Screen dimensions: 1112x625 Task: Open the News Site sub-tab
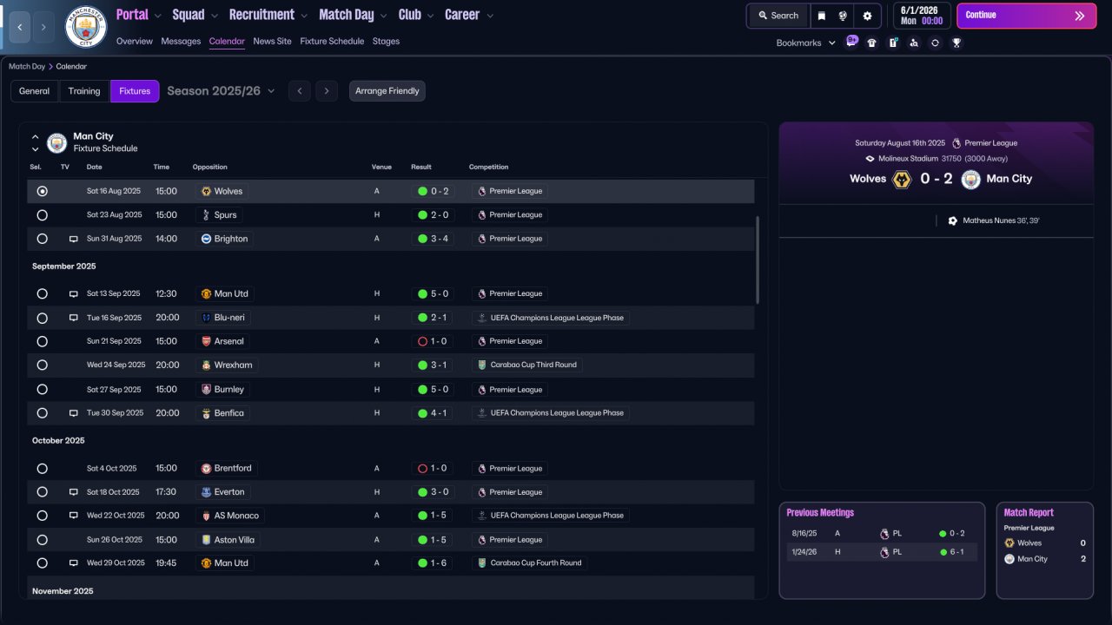[272, 41]
